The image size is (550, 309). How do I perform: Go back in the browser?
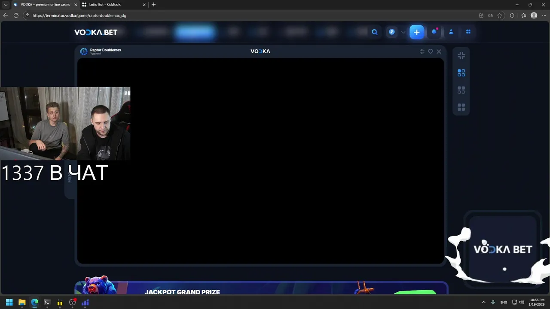click(x=6, y=15)
